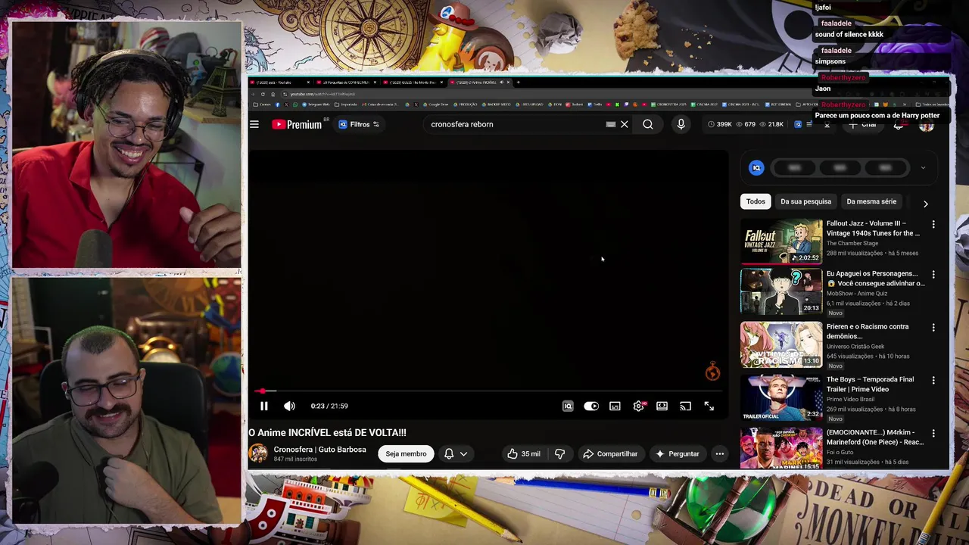The image size is (969, 545).
Task: Show more filter chips with right arrow
Action: pyautogui.click(x=925, y=204)
